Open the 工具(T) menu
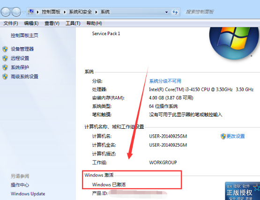This screenshot has width=260, height=200. [x=73, y=23]
